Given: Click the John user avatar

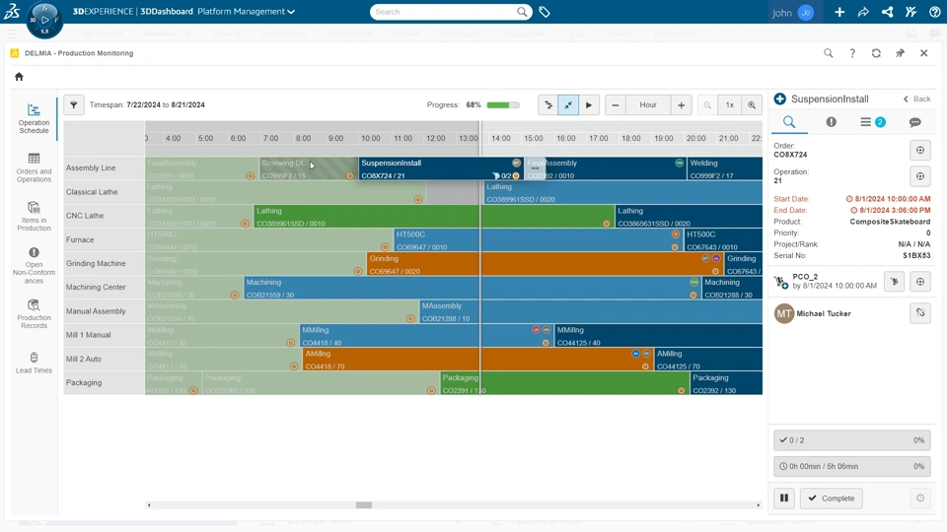Looking at the screenshot, I should tap(806, 12).
